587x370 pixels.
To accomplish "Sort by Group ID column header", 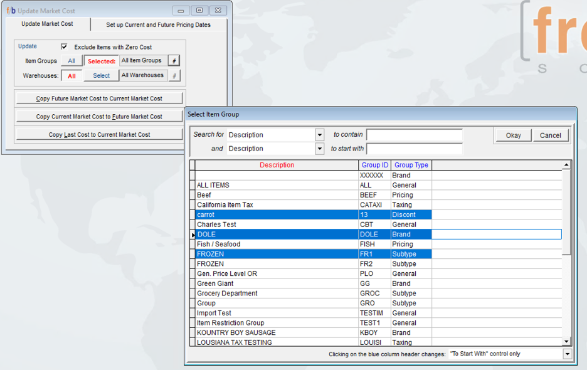I will click(374, 165).
